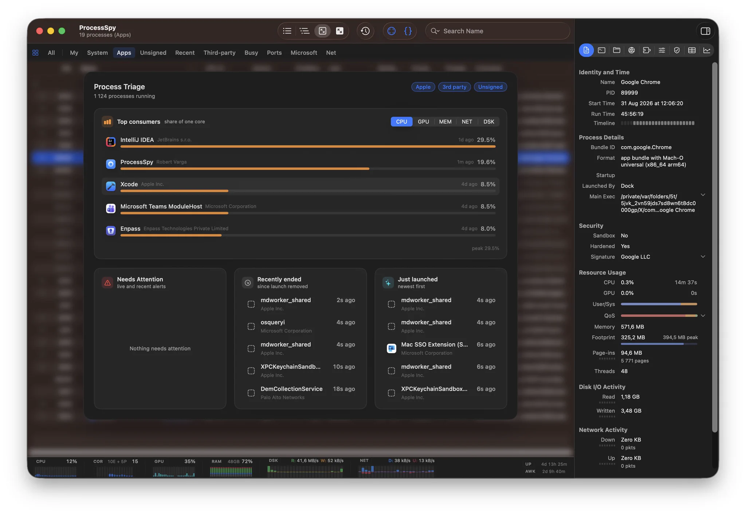Switch to the Microsoft filter tab

tap(303, 53)
